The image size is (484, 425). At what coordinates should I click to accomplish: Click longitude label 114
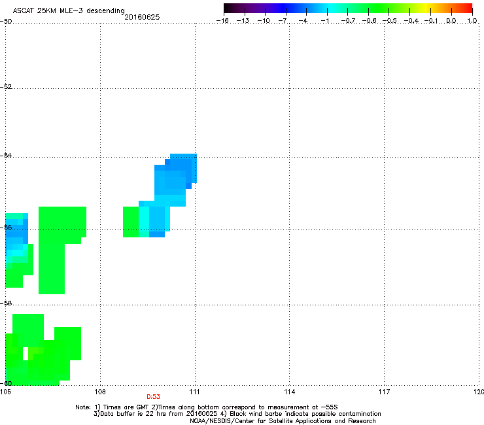(x=290, y=392)
